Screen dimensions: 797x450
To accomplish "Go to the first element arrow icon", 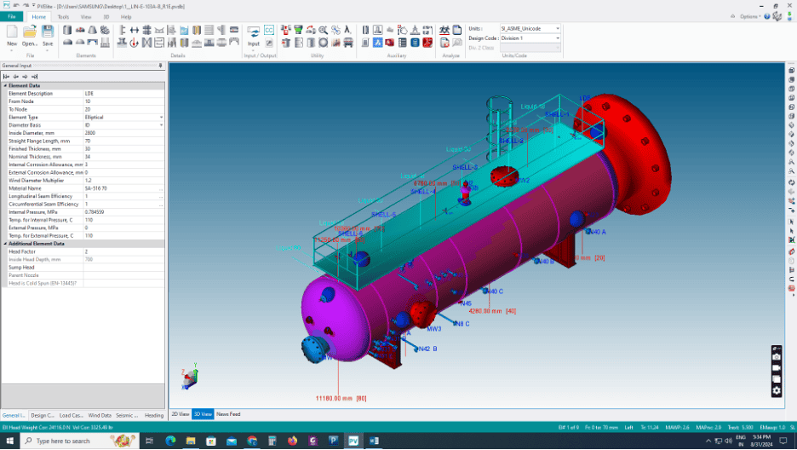I will [x=7, y=76].
